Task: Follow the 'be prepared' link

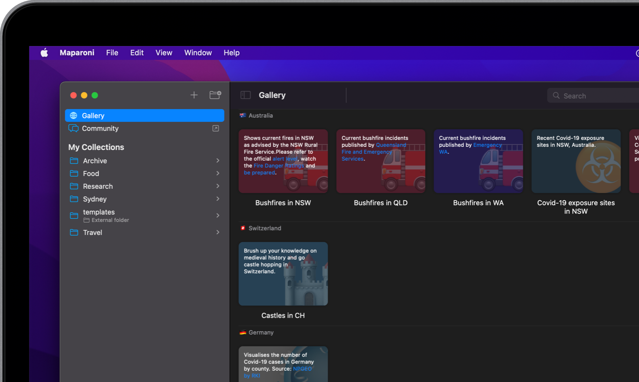Action: click(x=259, y=173)
